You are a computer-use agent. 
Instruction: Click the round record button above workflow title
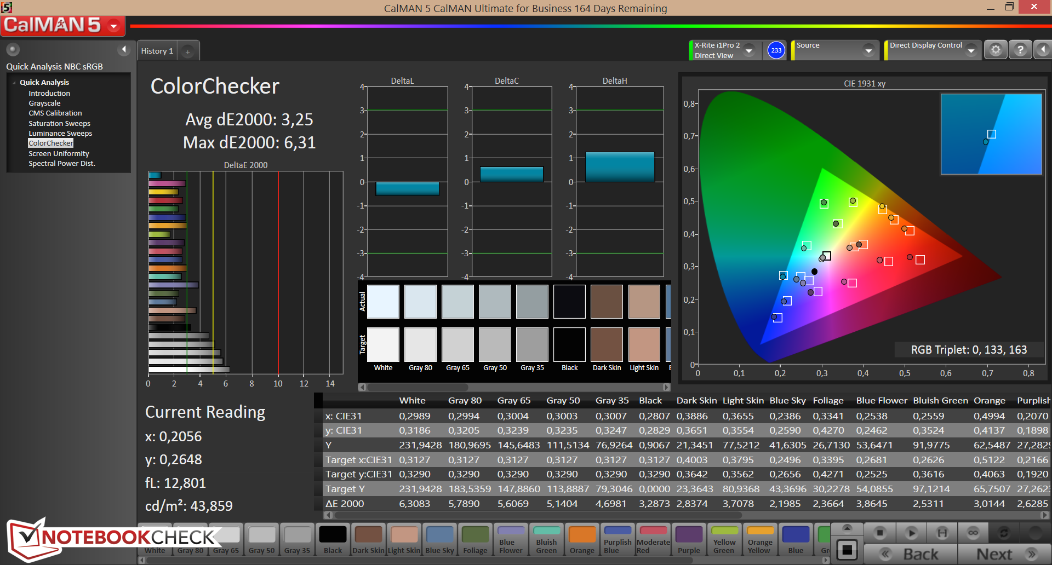(x=13, y=50)
